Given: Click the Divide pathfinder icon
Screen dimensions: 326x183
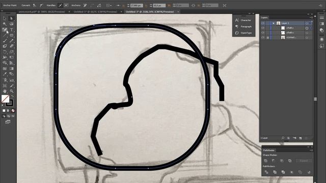Looking at the screenshot, I should [x=266, y=172].
